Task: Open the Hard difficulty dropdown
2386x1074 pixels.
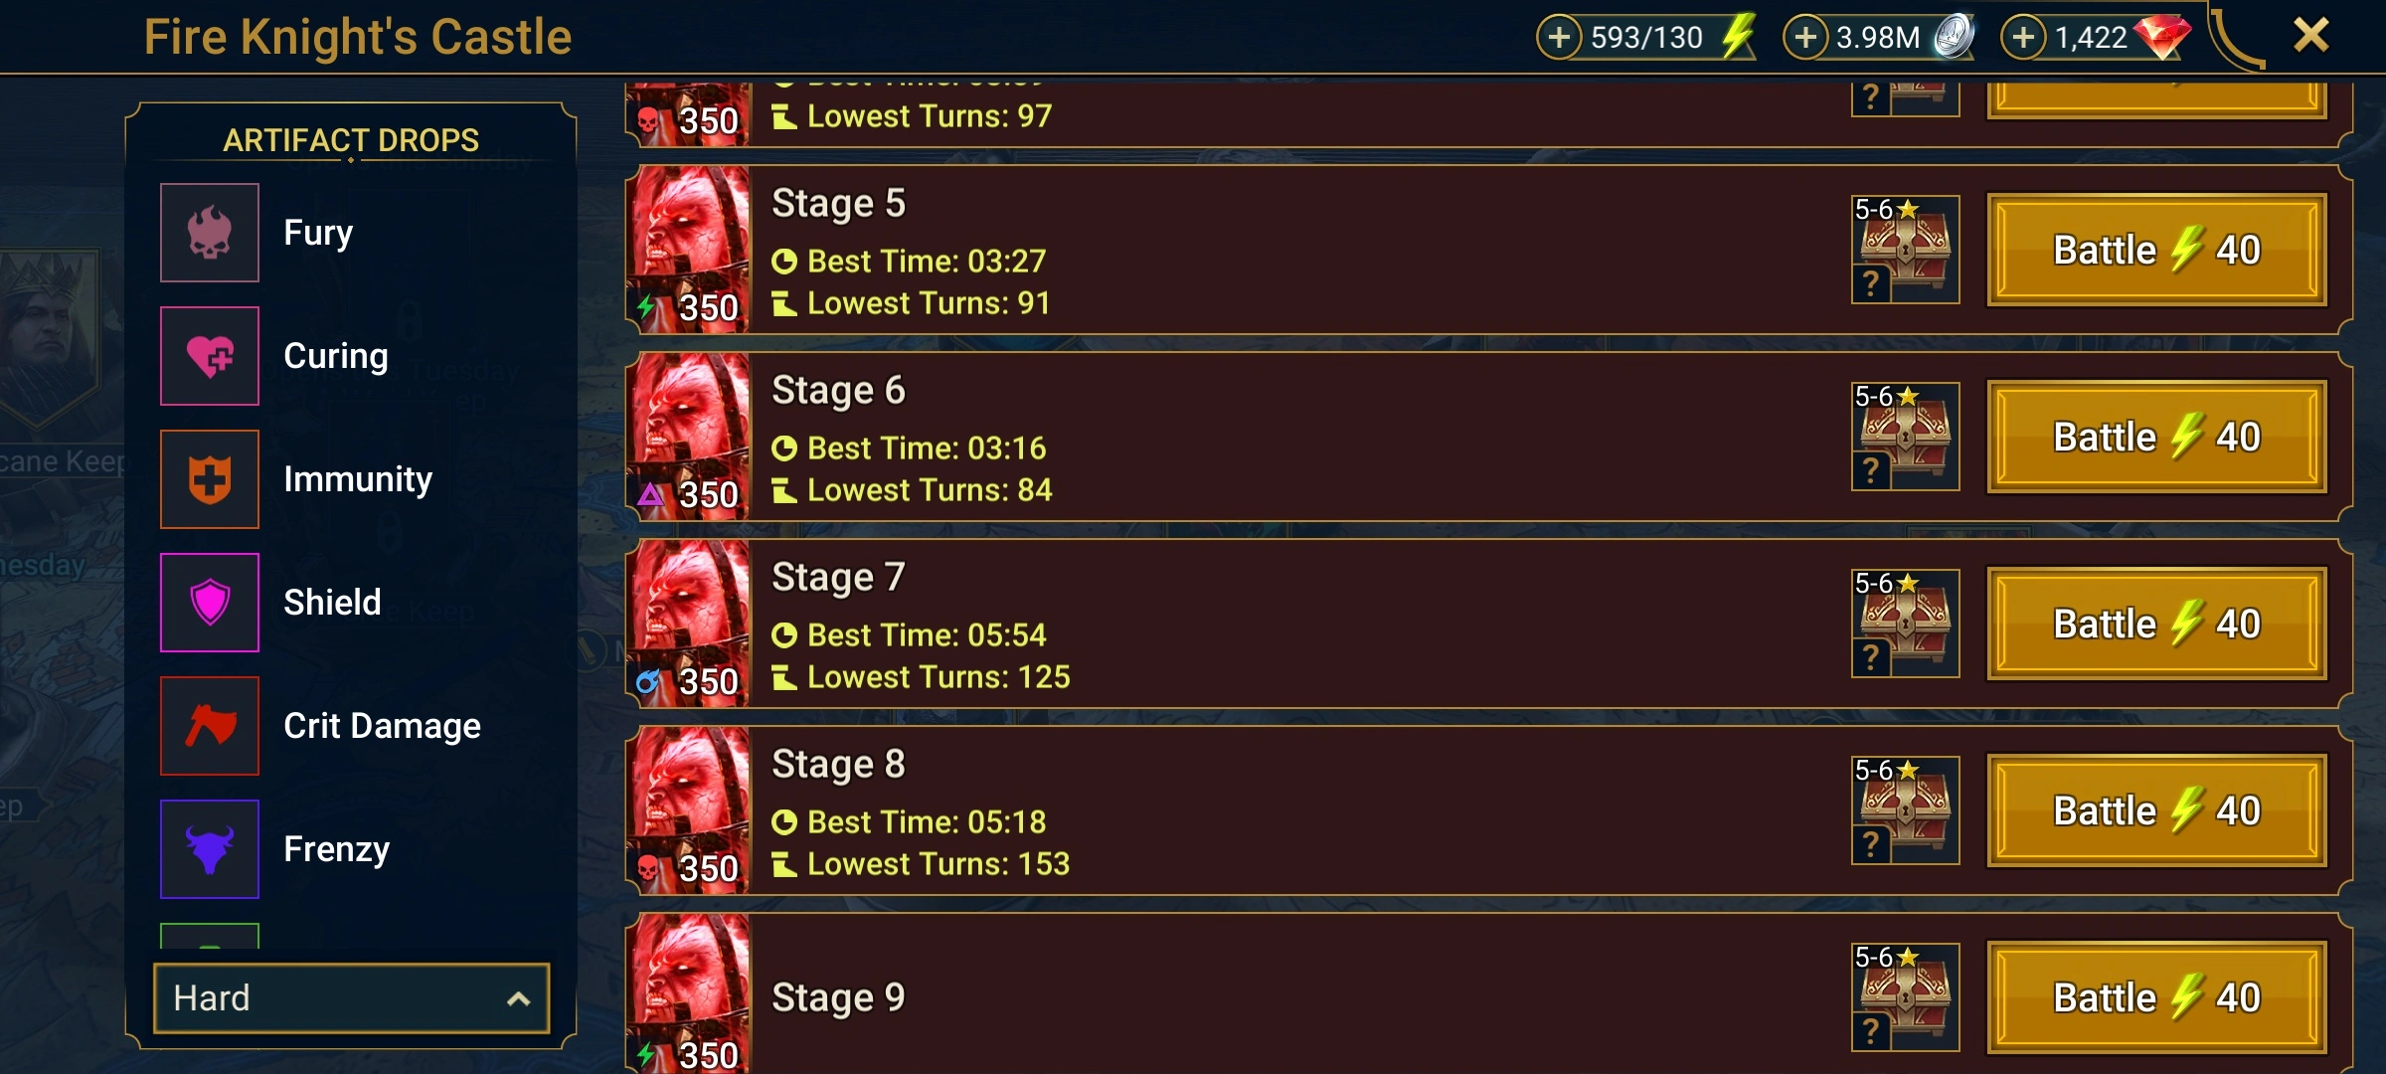Action: point(352,998)
